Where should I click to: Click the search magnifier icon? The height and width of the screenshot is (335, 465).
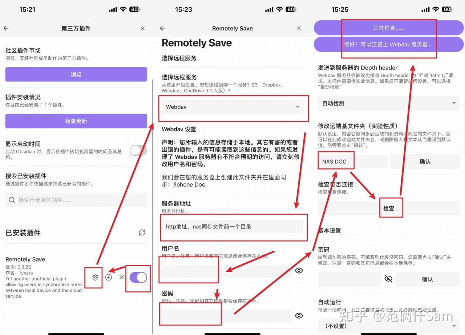tap(12, 200)
